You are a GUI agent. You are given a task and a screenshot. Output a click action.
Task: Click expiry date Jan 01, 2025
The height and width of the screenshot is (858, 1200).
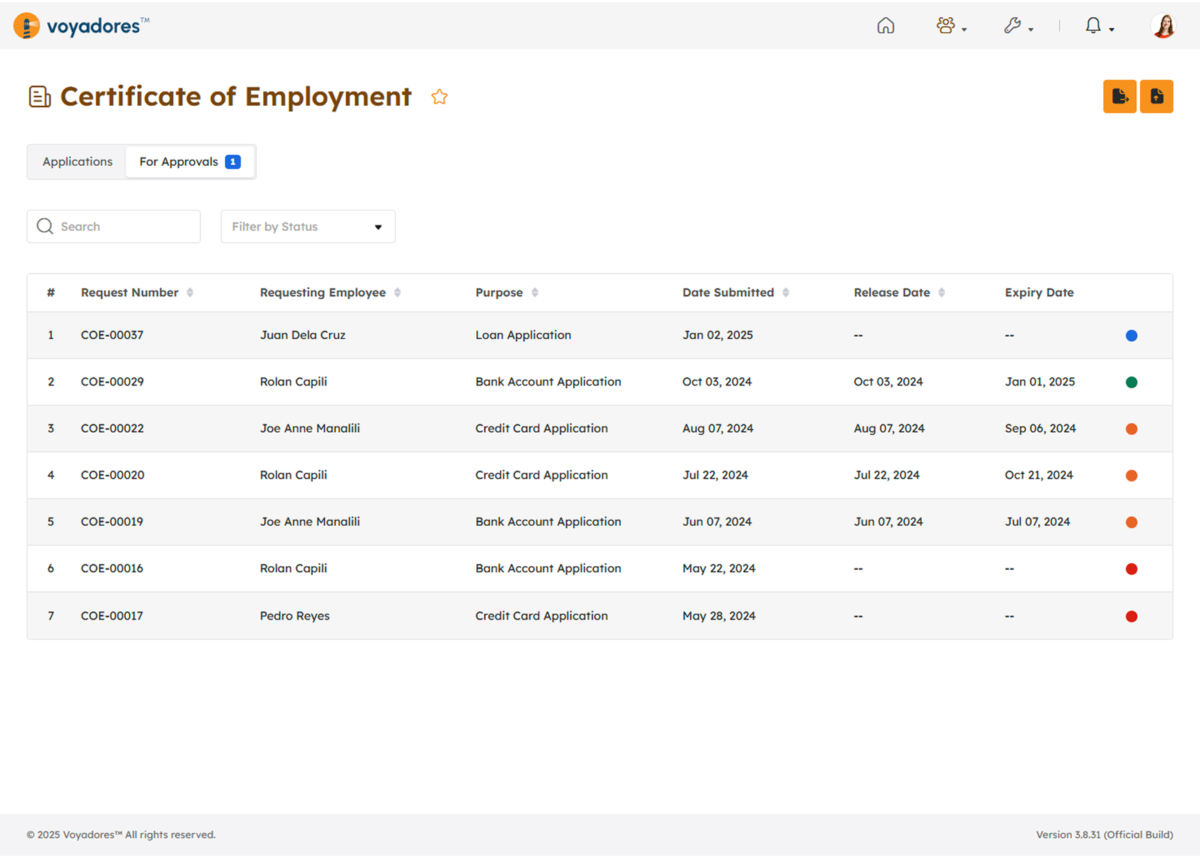[x=1039, y=382]
